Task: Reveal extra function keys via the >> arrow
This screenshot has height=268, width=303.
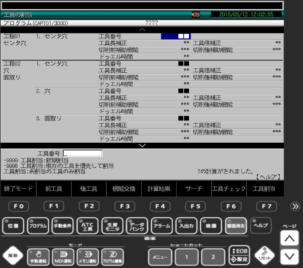Action: point(295,206)
